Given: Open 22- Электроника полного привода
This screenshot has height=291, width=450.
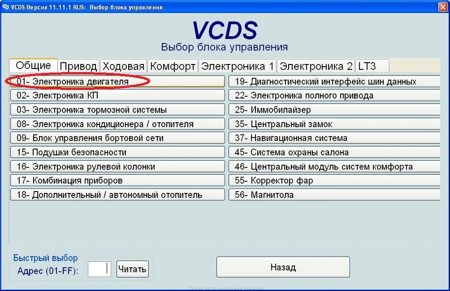Looking at the screenshot, I should click(x=335, y=95).
